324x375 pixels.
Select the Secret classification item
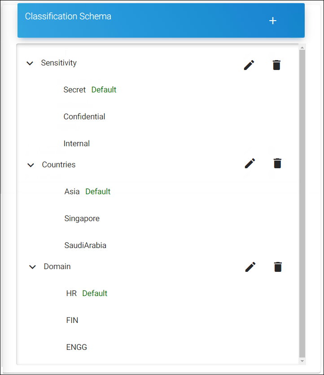point(74,90)
